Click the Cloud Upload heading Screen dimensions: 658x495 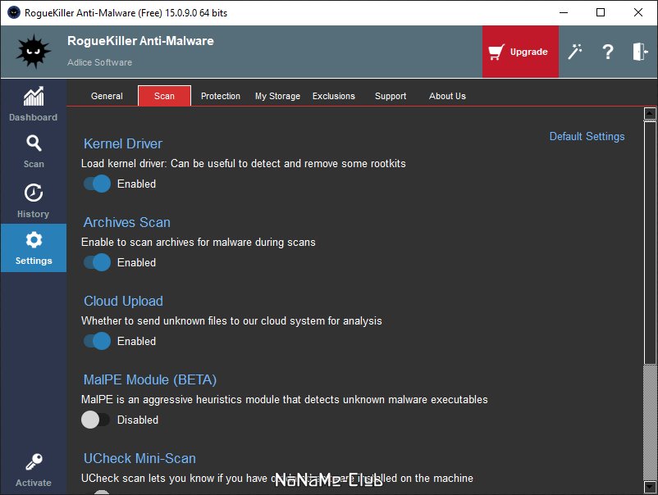[x=123, y=301]
